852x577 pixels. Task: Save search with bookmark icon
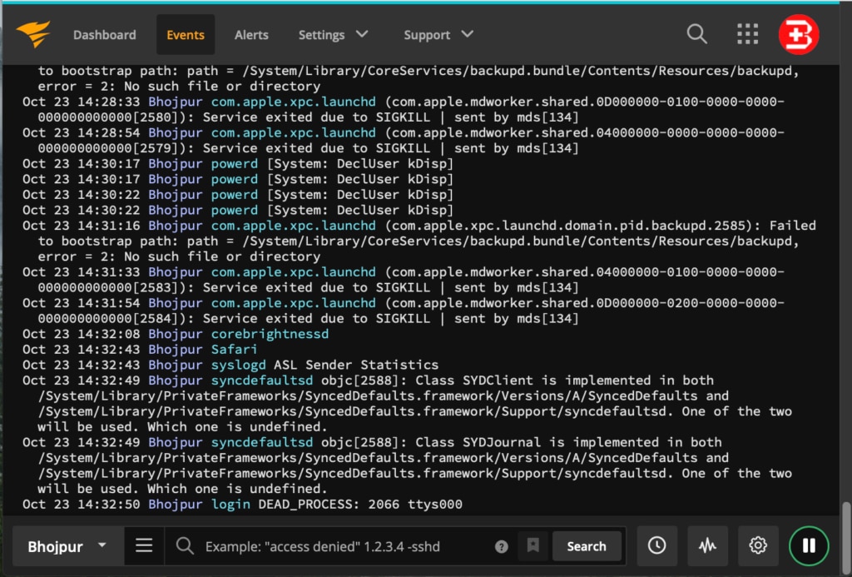pyautogui.click(x=533, y=545)
